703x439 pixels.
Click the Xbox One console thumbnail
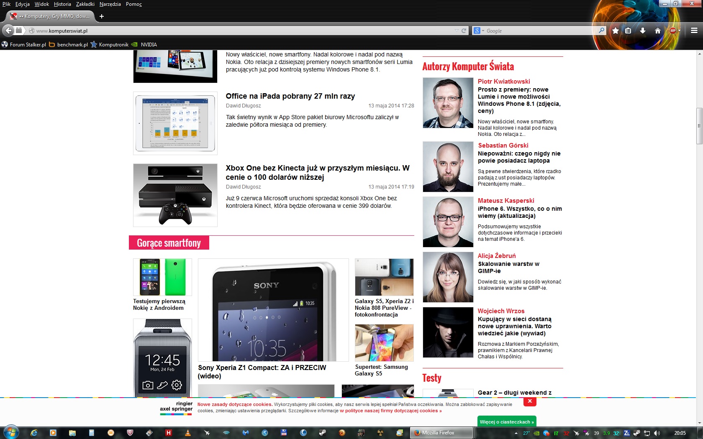coord(175,195)
